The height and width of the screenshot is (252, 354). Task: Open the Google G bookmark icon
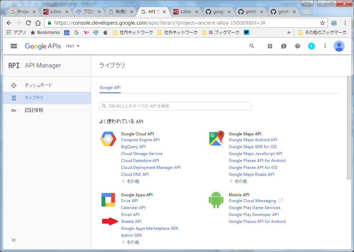(76, 33)
